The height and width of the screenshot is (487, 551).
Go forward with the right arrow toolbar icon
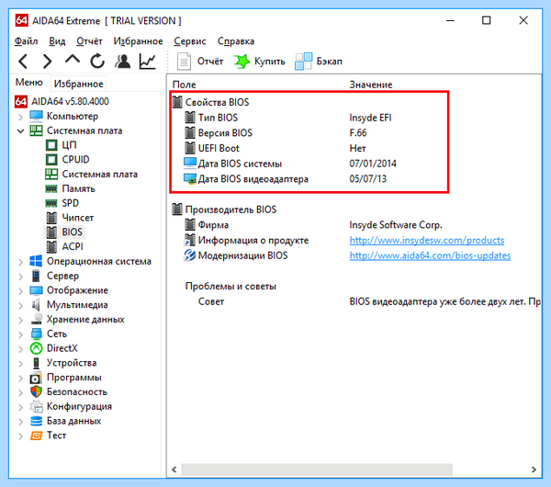coord(47,62)
